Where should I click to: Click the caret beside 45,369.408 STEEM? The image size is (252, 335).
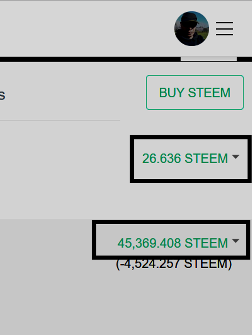point(236,241)
